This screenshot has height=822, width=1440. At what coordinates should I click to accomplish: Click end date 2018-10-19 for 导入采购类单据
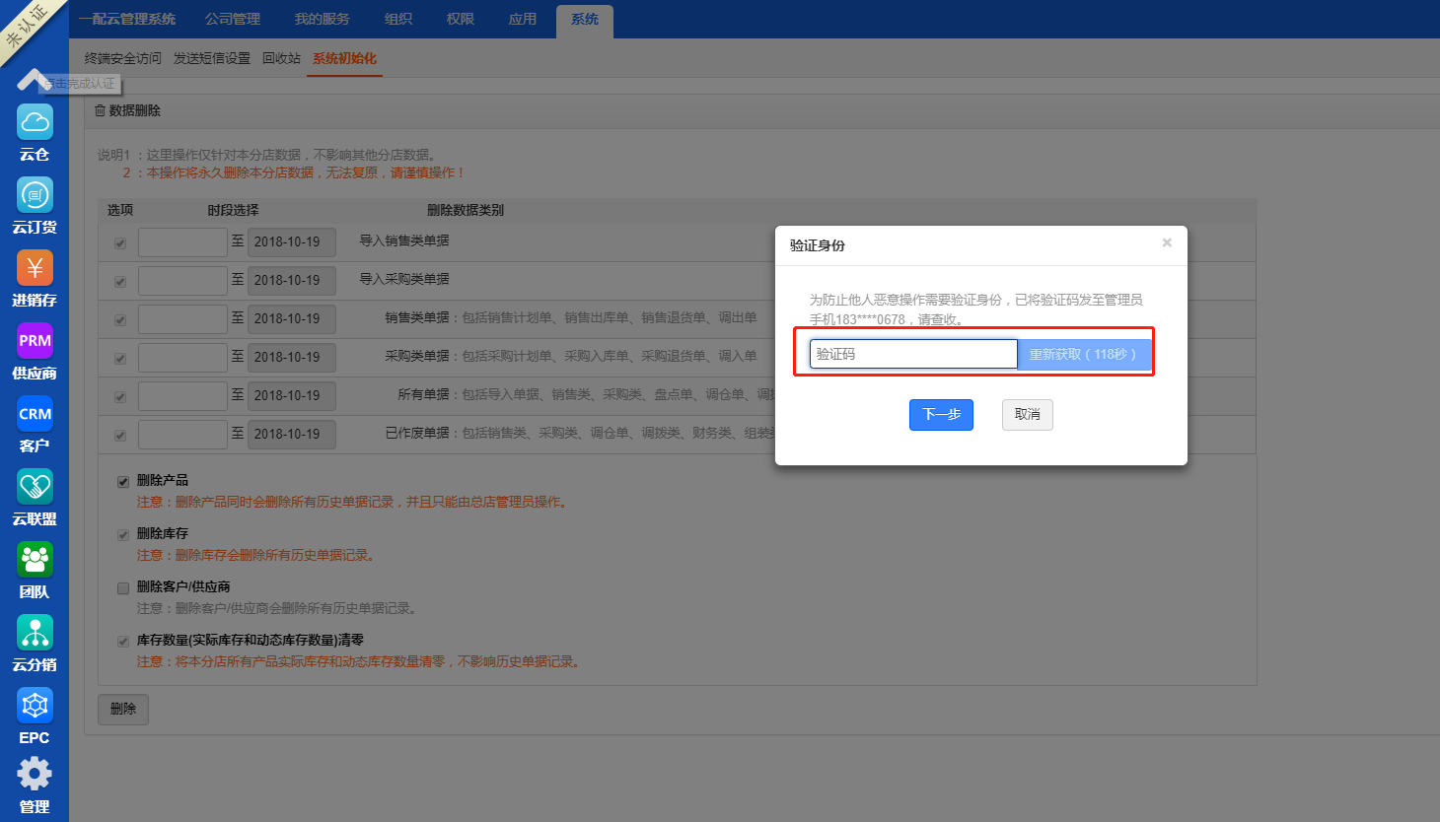[291, 281]
